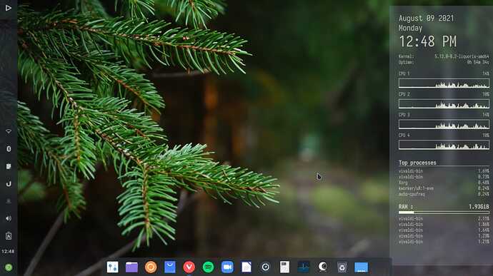Open the Wi-Fi network tray icon
Viewport: 493px width, 276px height.
9,131
